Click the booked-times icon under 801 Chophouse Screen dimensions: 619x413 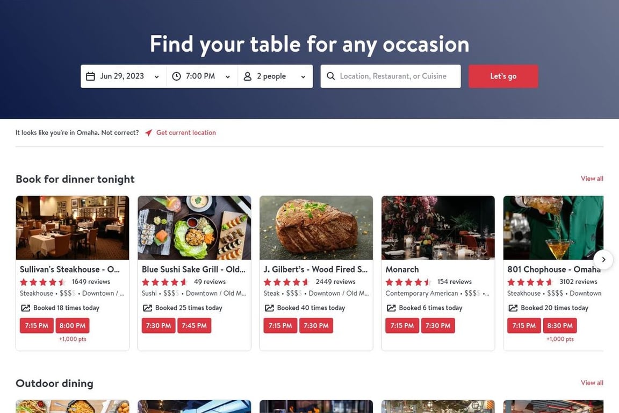coord(513,308)
